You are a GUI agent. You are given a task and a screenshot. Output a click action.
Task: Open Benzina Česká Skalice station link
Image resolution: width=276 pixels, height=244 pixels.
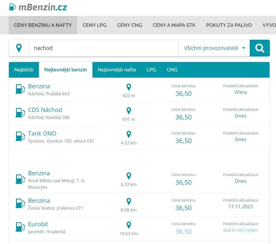(39, 201)
